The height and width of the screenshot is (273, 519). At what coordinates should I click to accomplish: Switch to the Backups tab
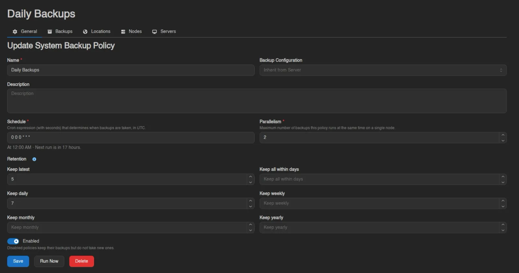60,31
